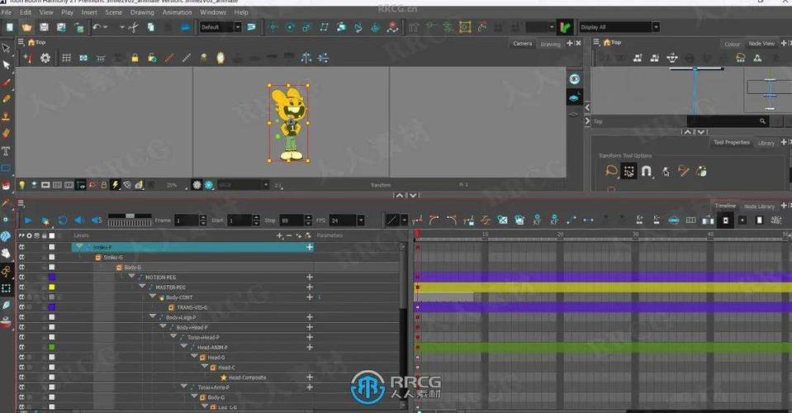792x413 pixels.
Task: Click the red playhead at frame 1 in the timeline
Action: (x=417, y=234)
